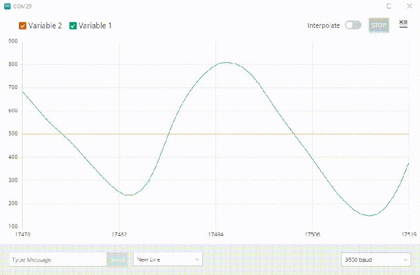This screenshot has width=420, height=275.
Task: Click the Arduino logo in title bar
Action: (7, 6)
